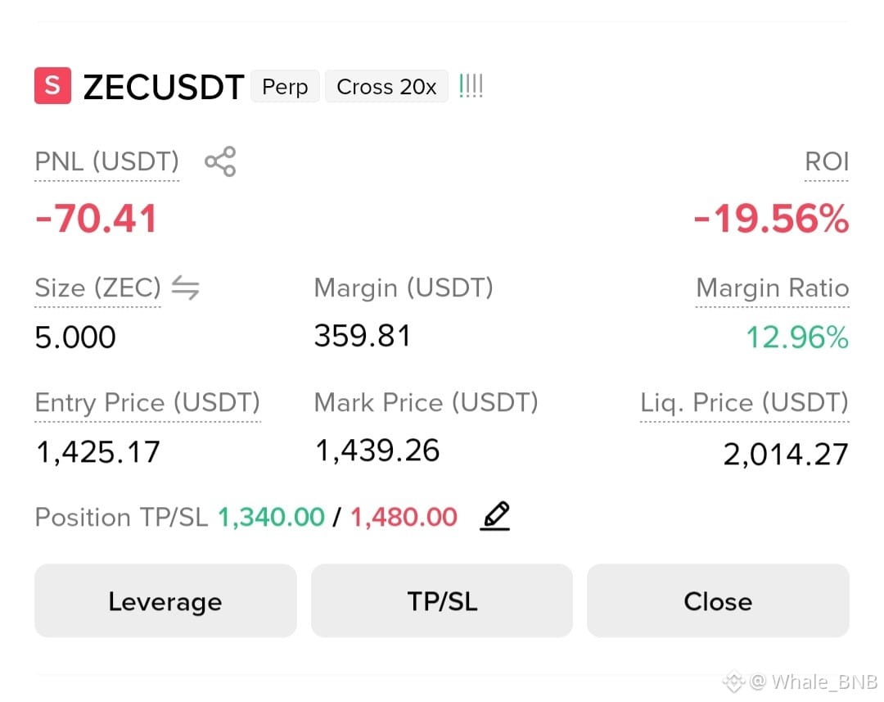Tap take profit value 1,340.00
Screen dimensions: 884x702
[x=271, y=517]
